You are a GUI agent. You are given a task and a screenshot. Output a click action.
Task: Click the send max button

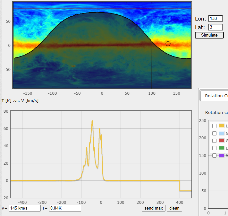[x=154, y=208]
